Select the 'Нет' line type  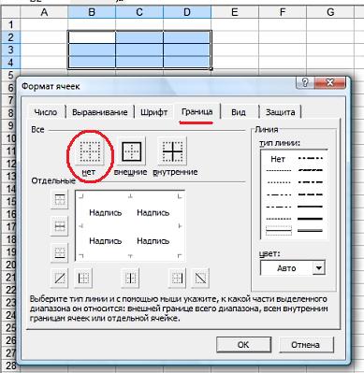click(278, 159)
